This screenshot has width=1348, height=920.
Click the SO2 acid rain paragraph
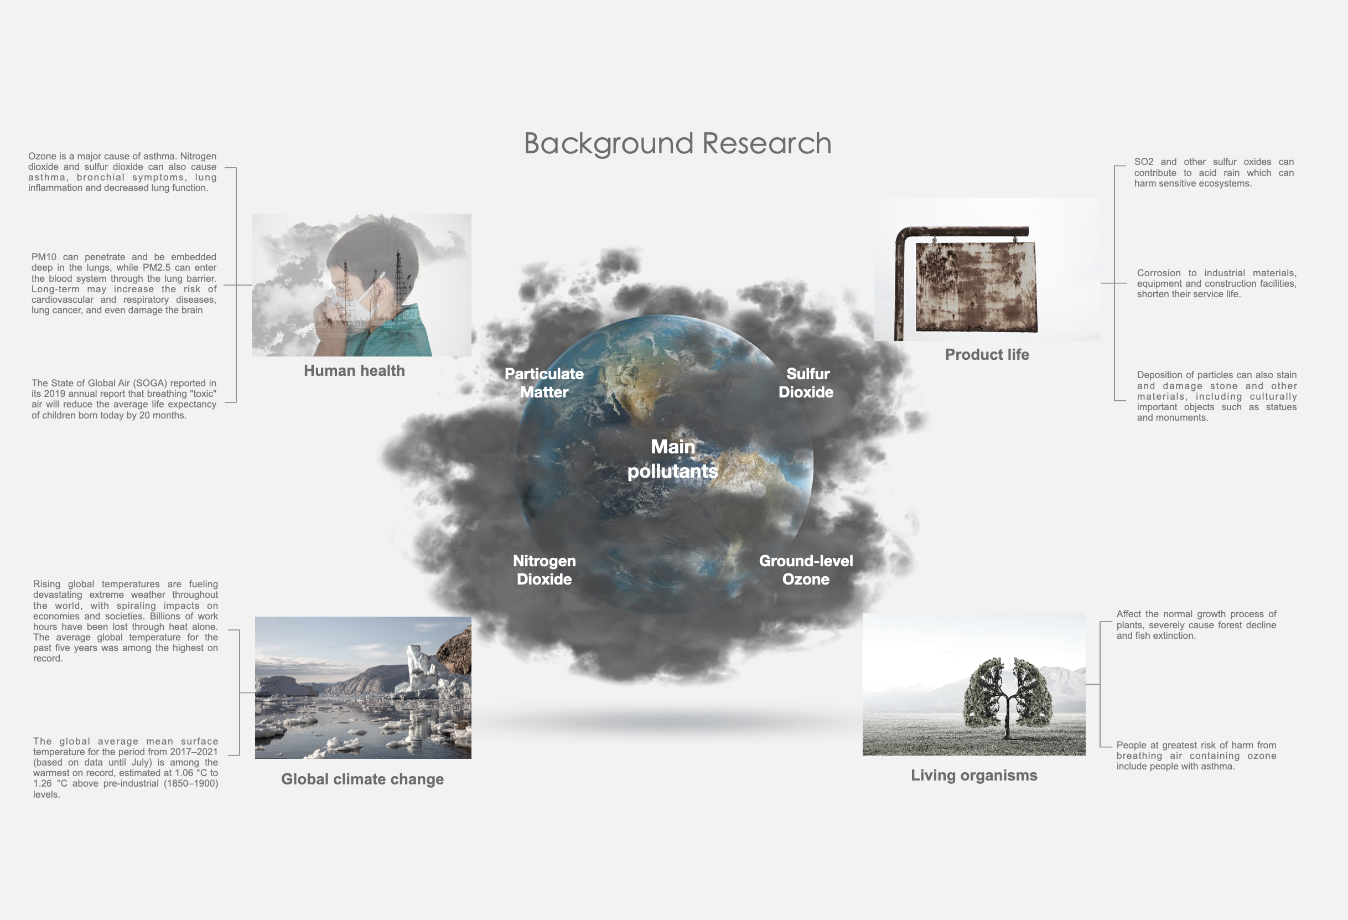pyautogui.click(x=1214, y=172)
